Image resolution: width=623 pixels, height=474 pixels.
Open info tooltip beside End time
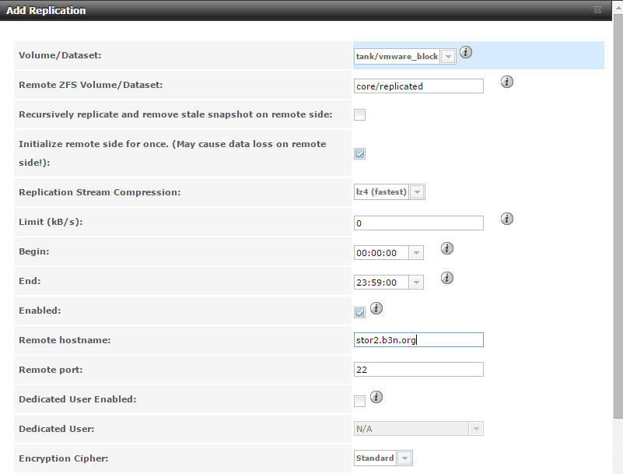point(447,278)
